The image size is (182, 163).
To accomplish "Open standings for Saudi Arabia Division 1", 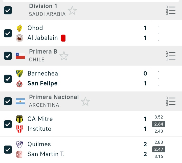I will pos(171,10).
